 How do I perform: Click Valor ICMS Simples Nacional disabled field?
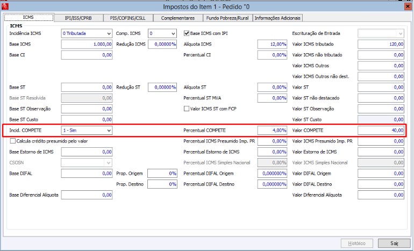pos(381,162)
